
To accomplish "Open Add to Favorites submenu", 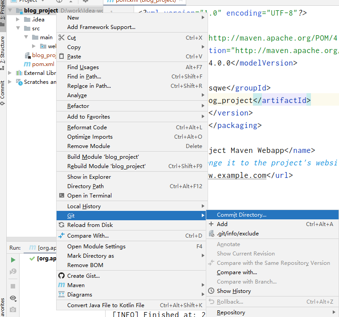I will (132, 117).
